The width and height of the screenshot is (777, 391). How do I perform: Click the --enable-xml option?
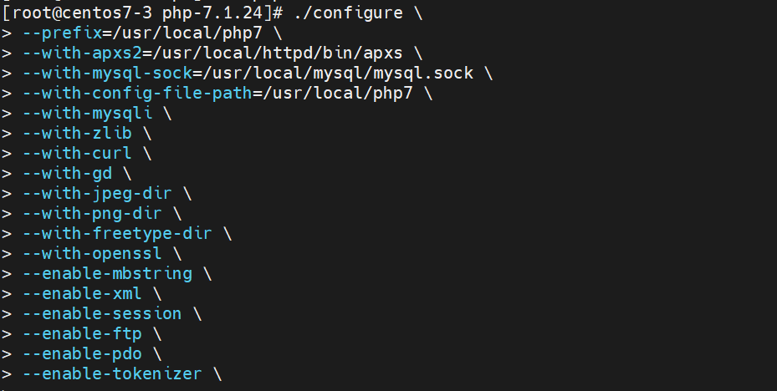coord(81,293)
